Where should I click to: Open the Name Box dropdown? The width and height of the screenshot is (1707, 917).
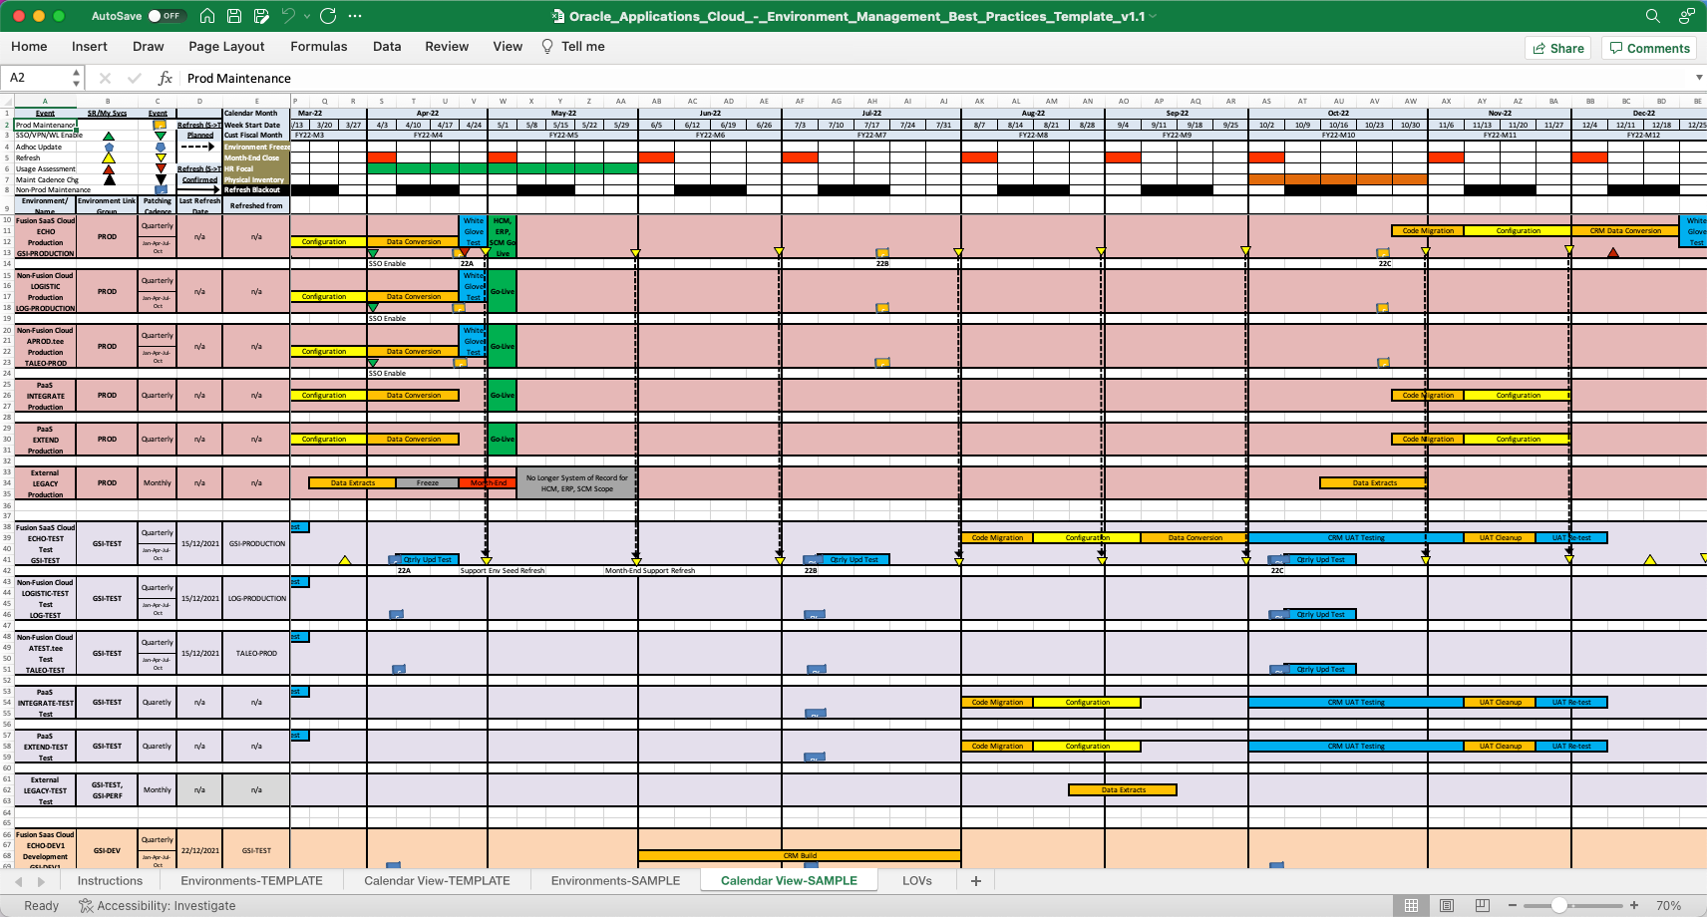point(75,78)
